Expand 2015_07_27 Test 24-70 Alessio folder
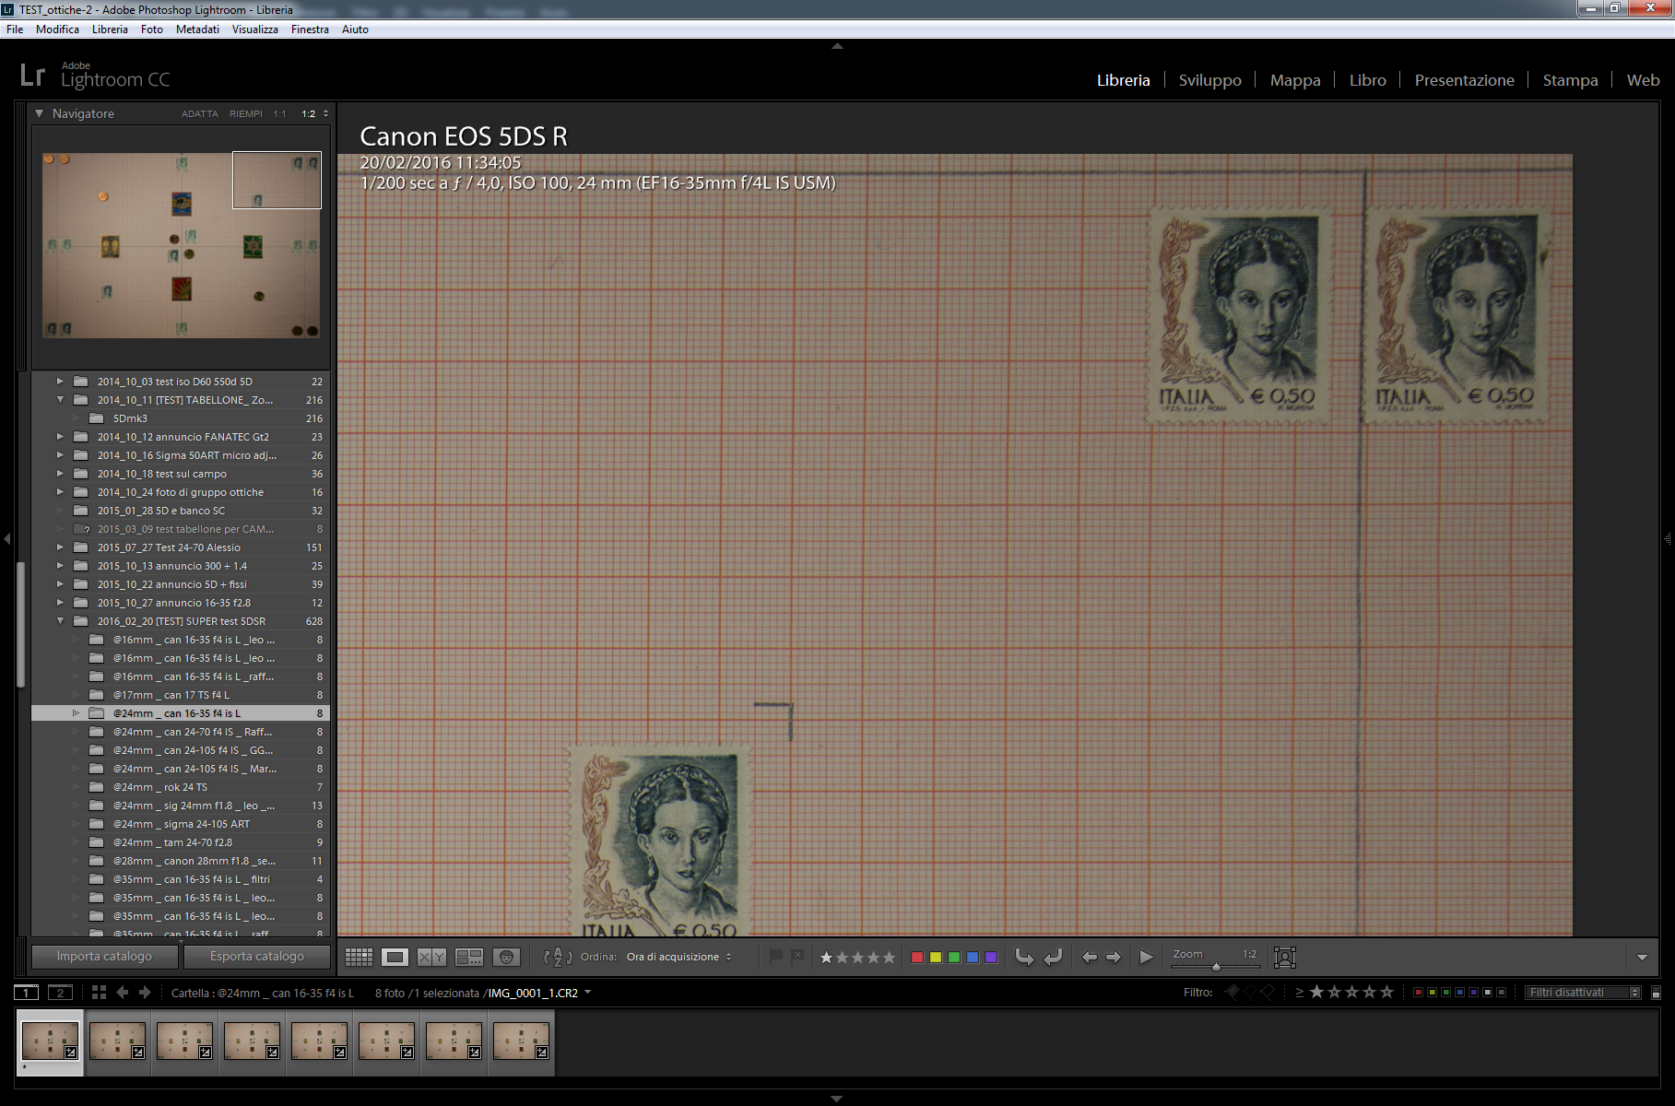The image size is (1675, 1106). coord(60,547)
